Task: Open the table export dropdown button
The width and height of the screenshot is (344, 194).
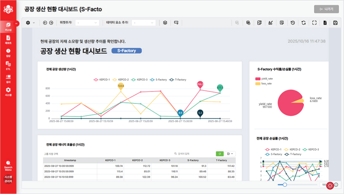Action: [x=230, y=154]
